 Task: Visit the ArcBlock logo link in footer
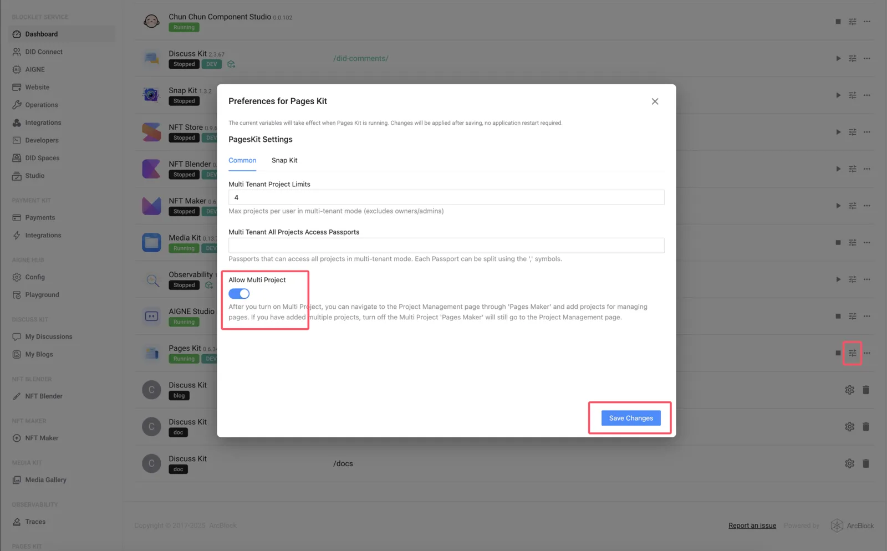tap(852, 526)
